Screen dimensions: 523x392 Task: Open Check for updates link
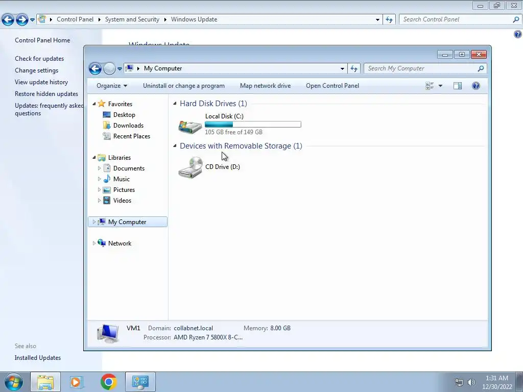tap(39, 59)
